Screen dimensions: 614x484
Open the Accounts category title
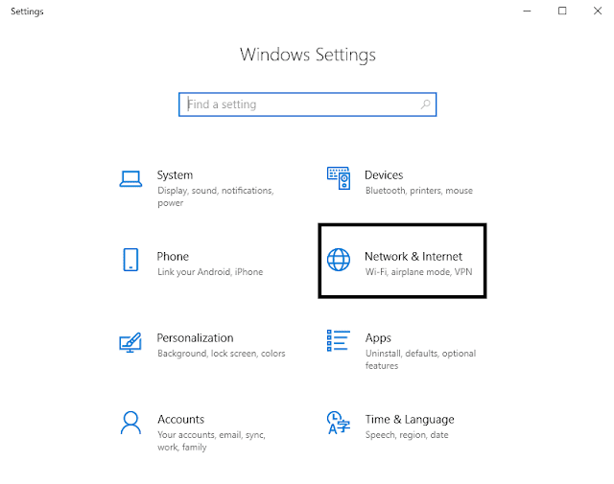[181, 419]
